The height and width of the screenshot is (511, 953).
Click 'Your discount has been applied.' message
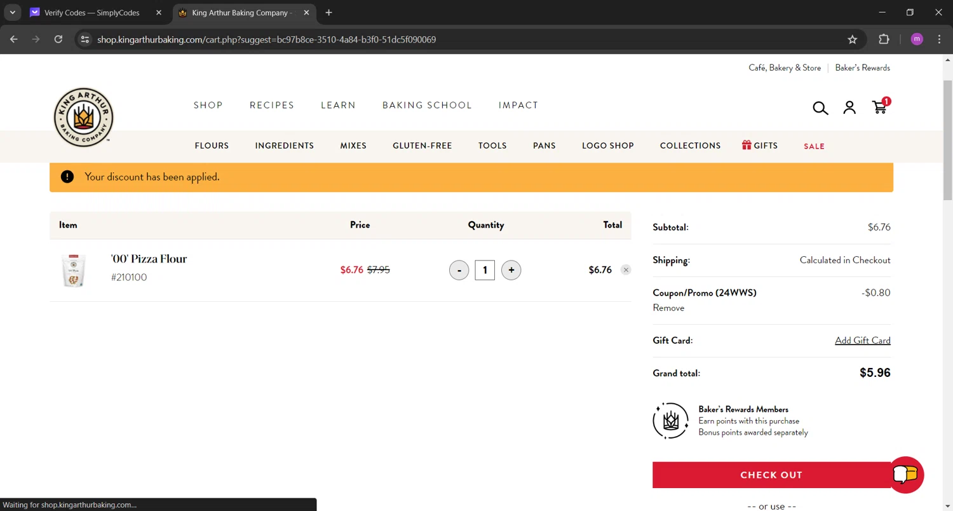point(152,177)
